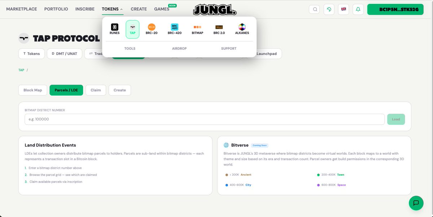Open the notifications bell
Screen dimensions: 433x217
click(358, 9)
